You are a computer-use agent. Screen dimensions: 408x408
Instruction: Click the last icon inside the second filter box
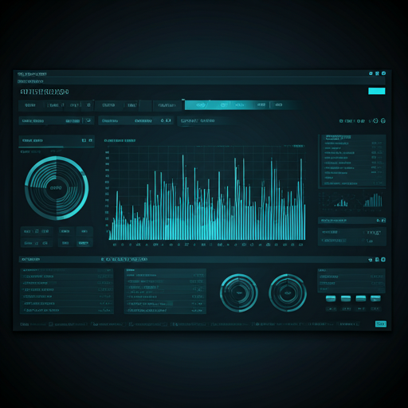168,120
